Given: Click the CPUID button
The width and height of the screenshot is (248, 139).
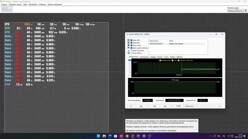Looking at the screenshot, I should [178, 106].
